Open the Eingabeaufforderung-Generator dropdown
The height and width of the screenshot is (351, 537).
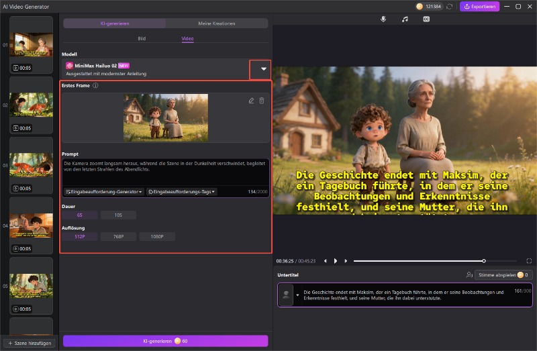coord(103,192)
